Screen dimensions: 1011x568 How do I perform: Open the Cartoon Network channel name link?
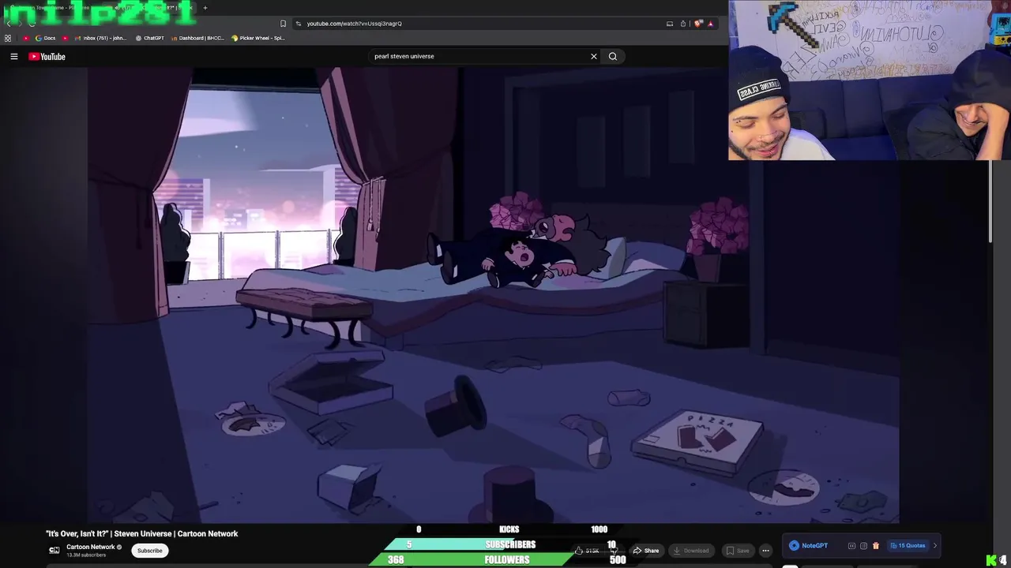[x=91, y=547]
